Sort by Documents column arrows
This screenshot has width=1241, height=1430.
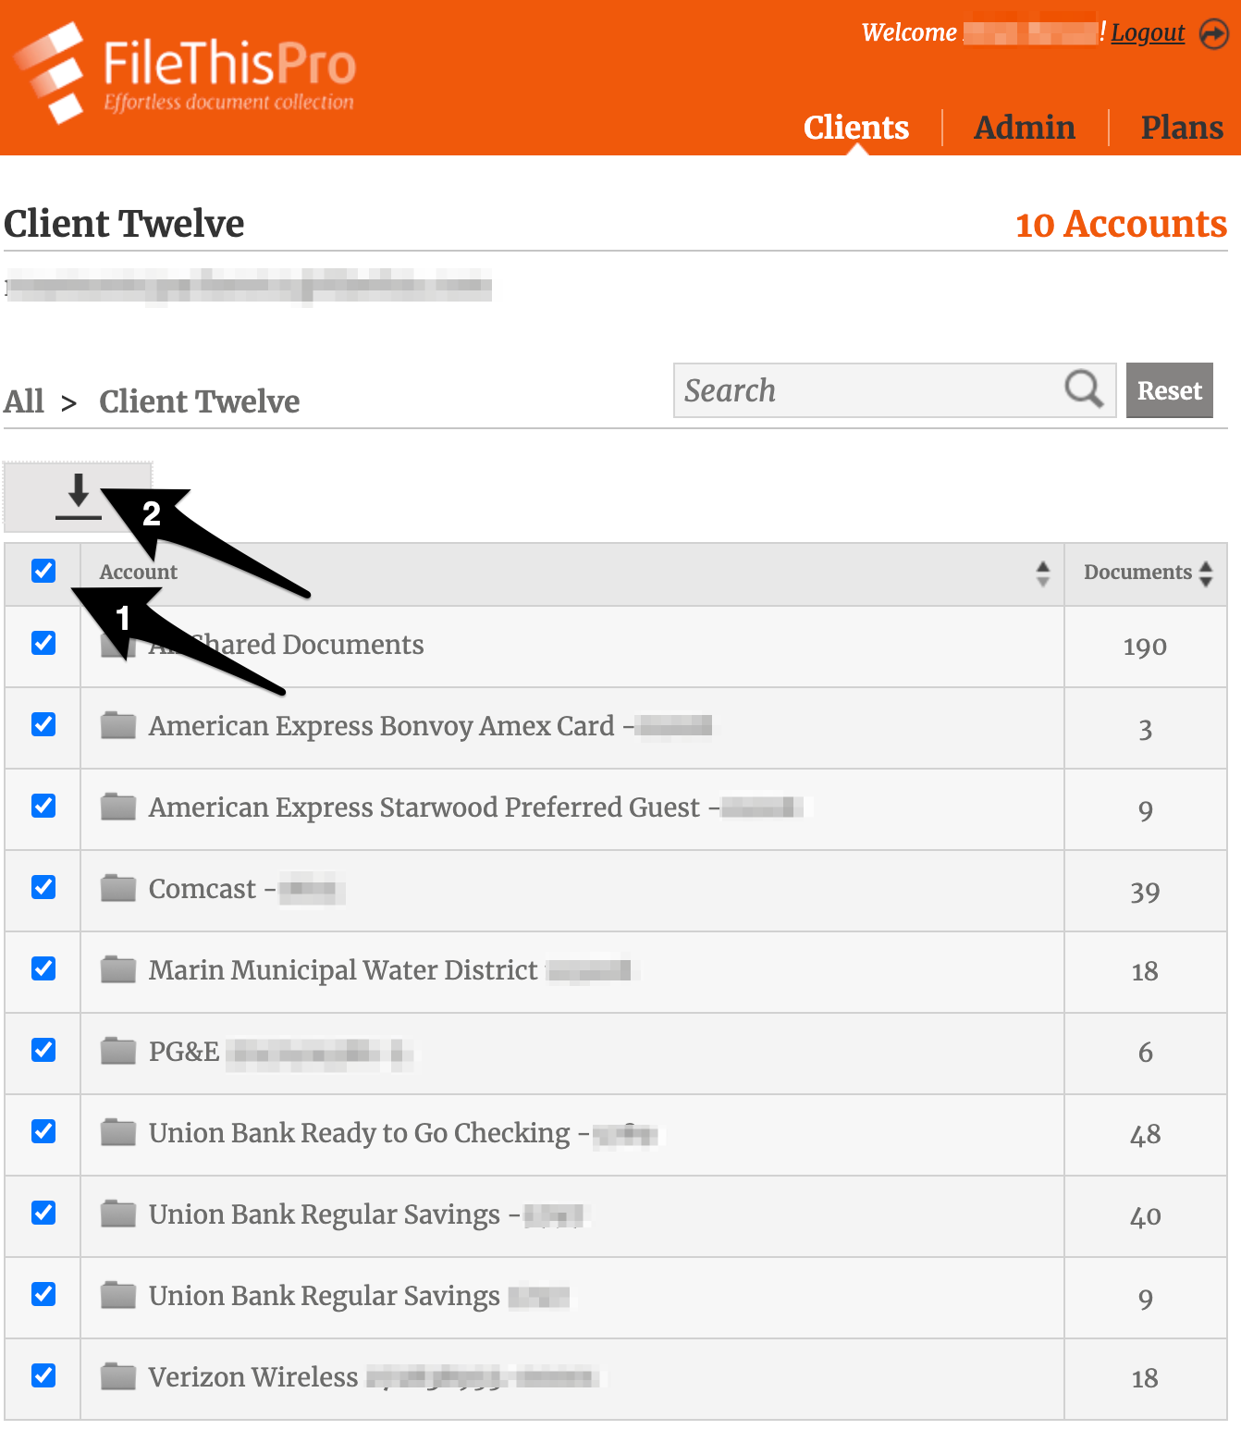coord(1206,573)
